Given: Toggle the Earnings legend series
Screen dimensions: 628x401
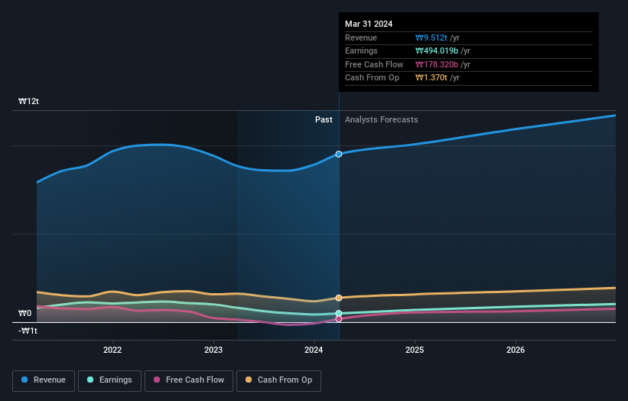Looking at the screenshot, I should [109, 380].
